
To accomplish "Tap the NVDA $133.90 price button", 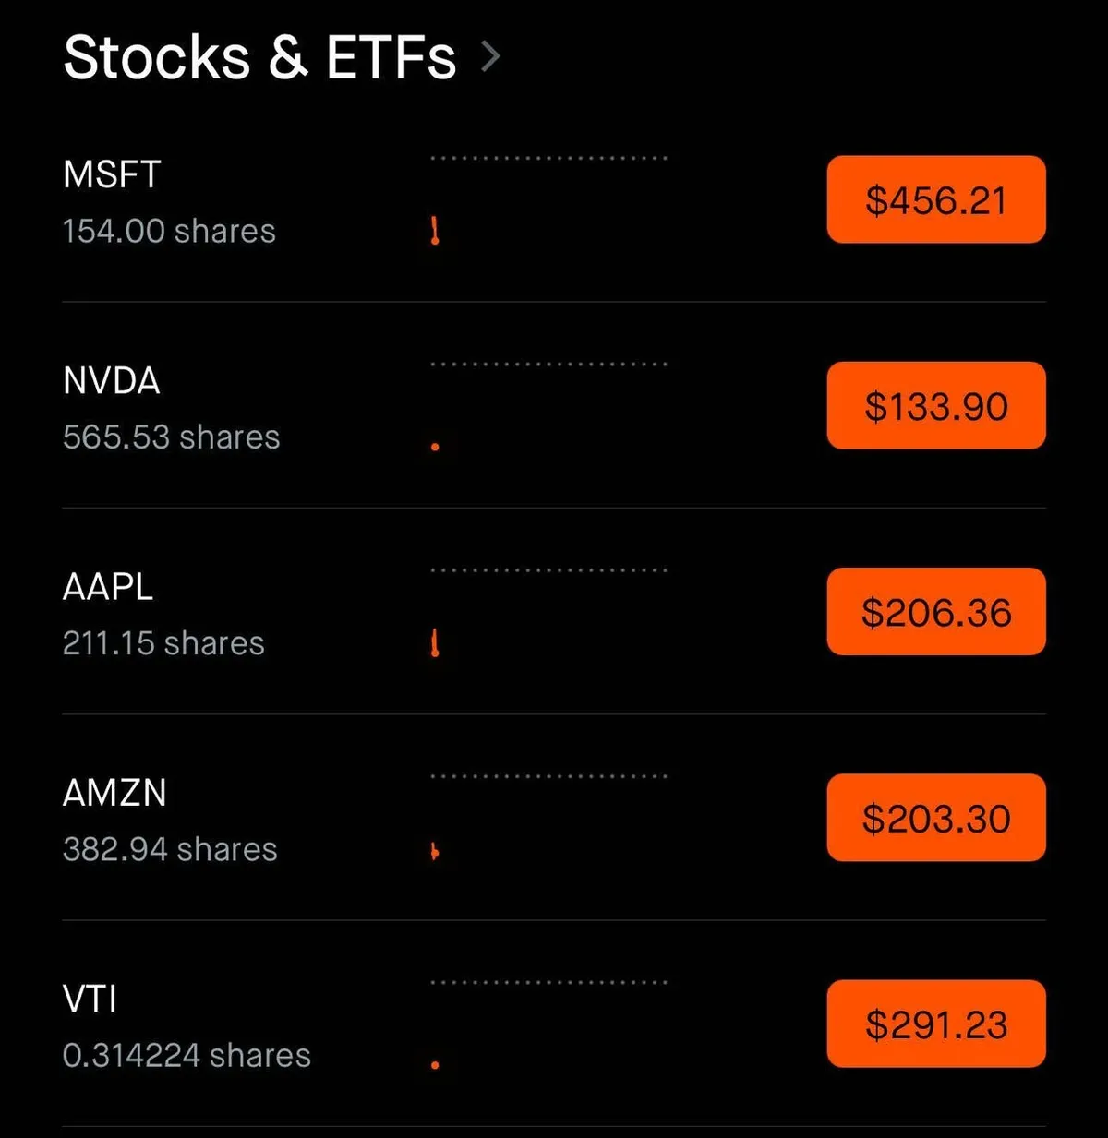I will [x=935, y=406].
